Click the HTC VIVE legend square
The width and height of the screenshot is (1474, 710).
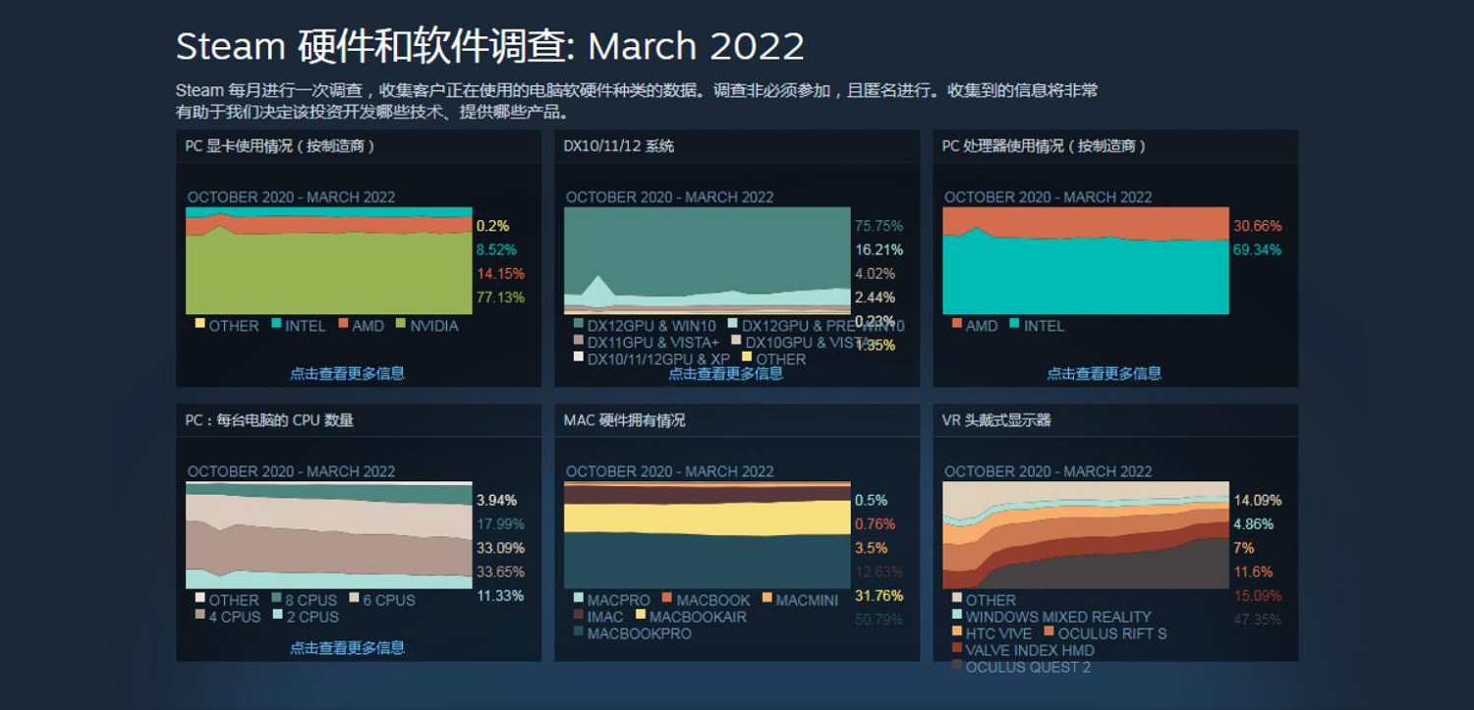pyautogui.click(x=955, y=631)
